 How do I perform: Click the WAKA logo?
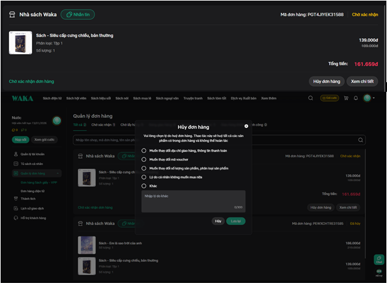(x=23, y=98)
